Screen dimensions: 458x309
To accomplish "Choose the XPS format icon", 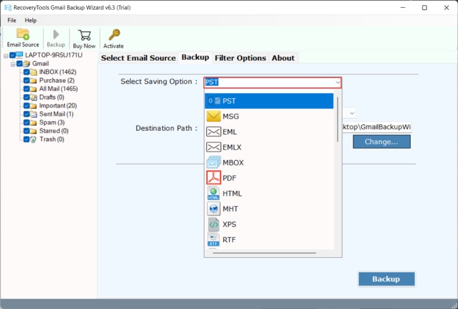I will [214, 224].
